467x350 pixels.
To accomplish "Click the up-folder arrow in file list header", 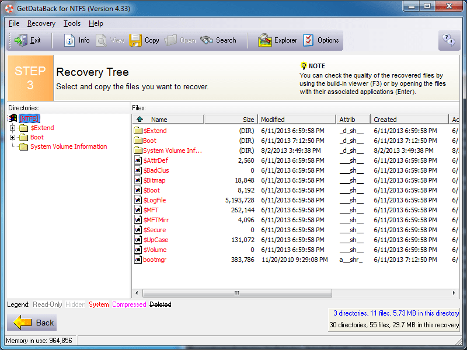I will click(x=140, y=120).
